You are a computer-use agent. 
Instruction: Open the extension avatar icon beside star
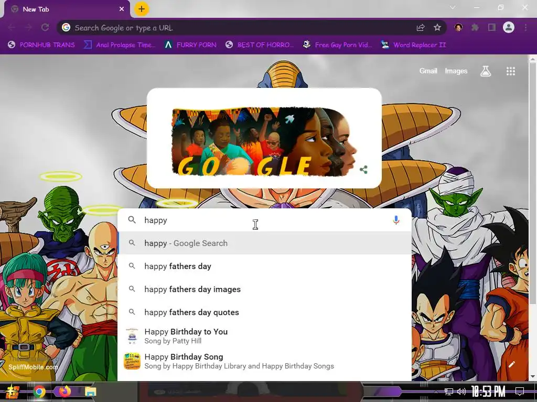tap(458, 27)
